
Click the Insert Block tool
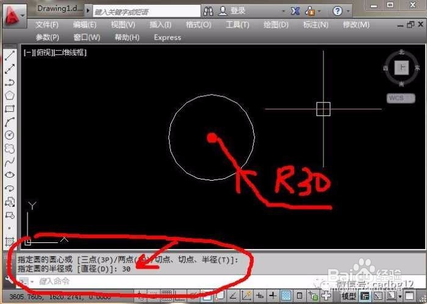[10, 202]
